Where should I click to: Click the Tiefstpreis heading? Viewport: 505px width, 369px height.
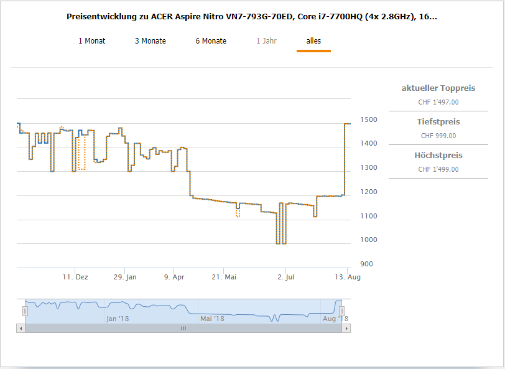tap(438, 122)
